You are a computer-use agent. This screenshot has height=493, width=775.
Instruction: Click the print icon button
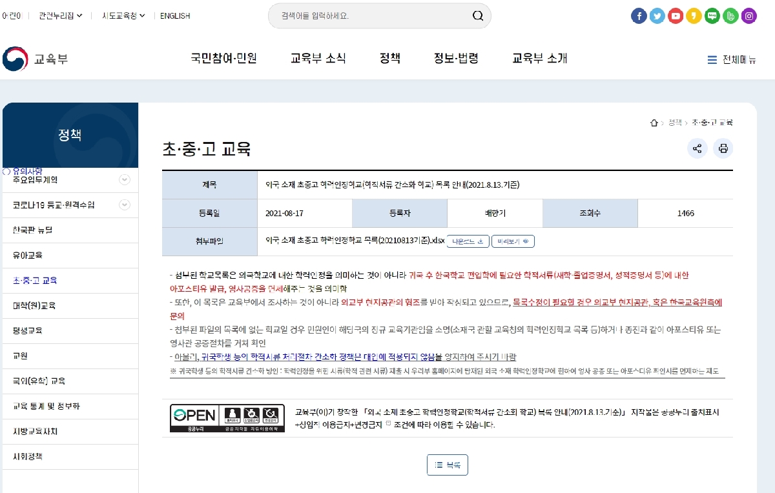pos(723,149)
